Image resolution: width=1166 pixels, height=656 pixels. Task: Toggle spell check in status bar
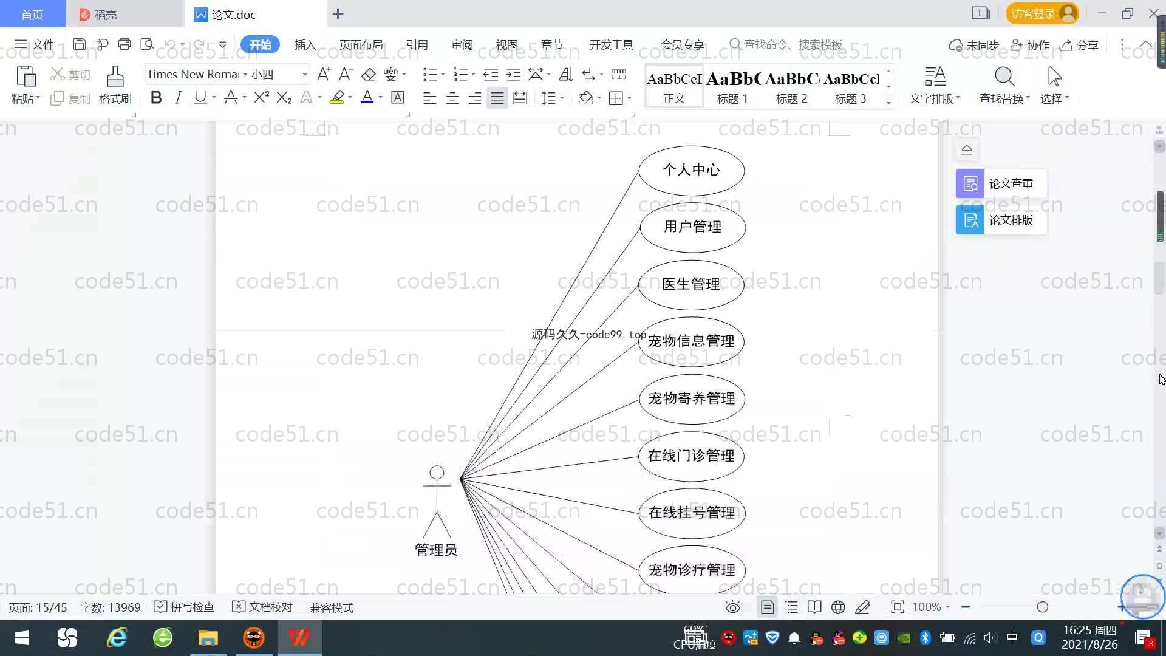(184, 607)
